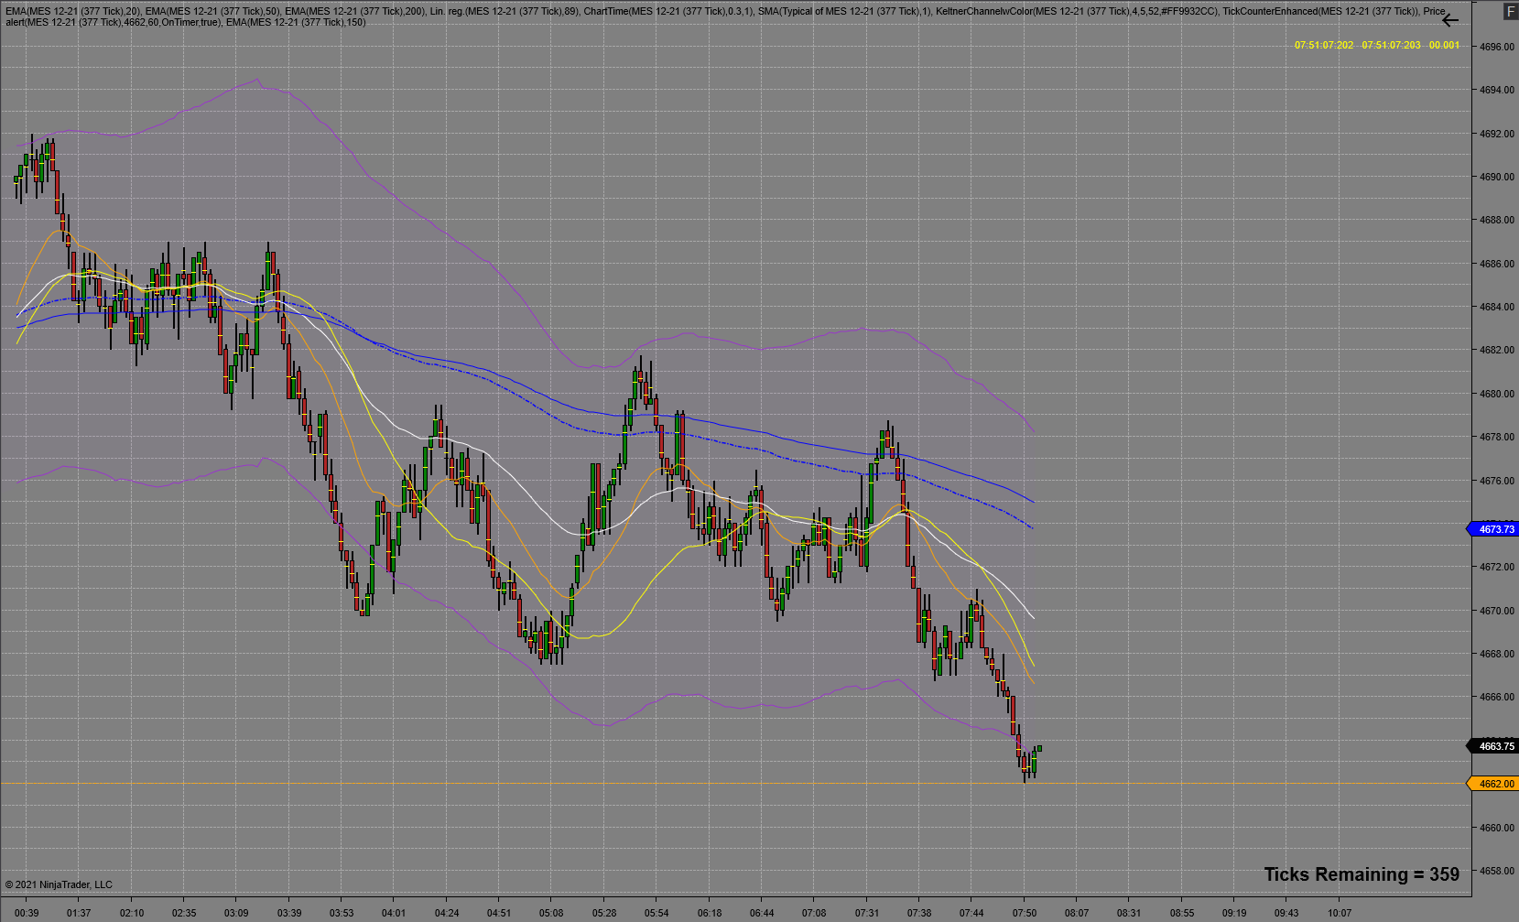Viewport: 1519px width, 922px height.
Task: Click the 05:28 label on time axis
Action: pos(604,913)
